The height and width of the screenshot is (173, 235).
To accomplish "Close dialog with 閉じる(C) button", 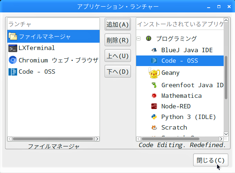I will (211, 160).
